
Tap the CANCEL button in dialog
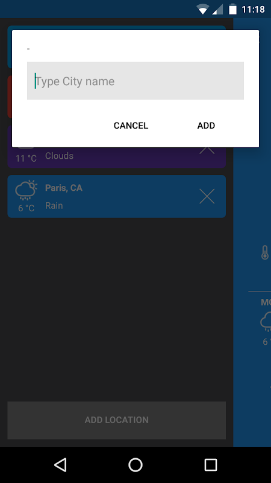click(x=131, y=126)
